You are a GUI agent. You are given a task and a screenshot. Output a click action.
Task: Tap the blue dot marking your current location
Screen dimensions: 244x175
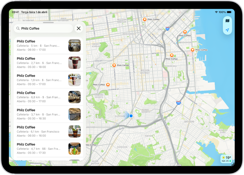click(x=131, y=116)
